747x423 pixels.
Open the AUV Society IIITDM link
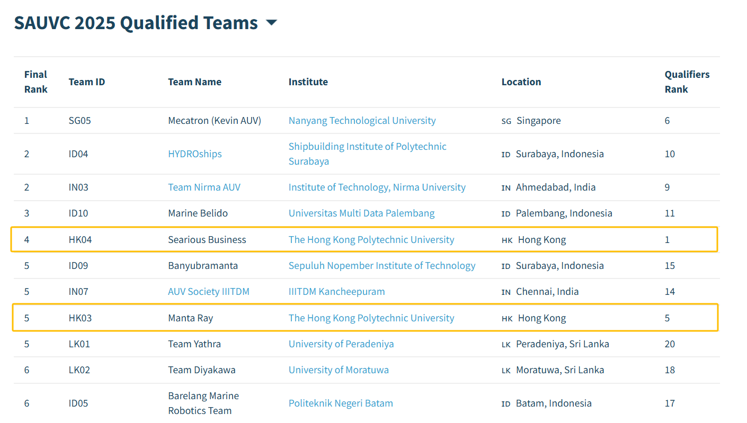pos(209,292)
